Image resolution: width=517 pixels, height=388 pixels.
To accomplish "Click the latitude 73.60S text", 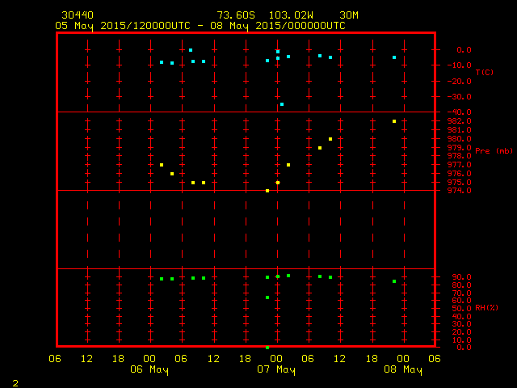I will click(x=234, y=15).
